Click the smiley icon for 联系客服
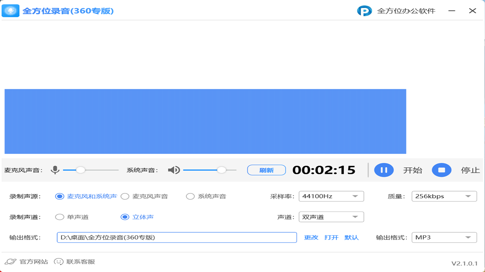Viewport: 485px width, 272px height. pos(58,261)
